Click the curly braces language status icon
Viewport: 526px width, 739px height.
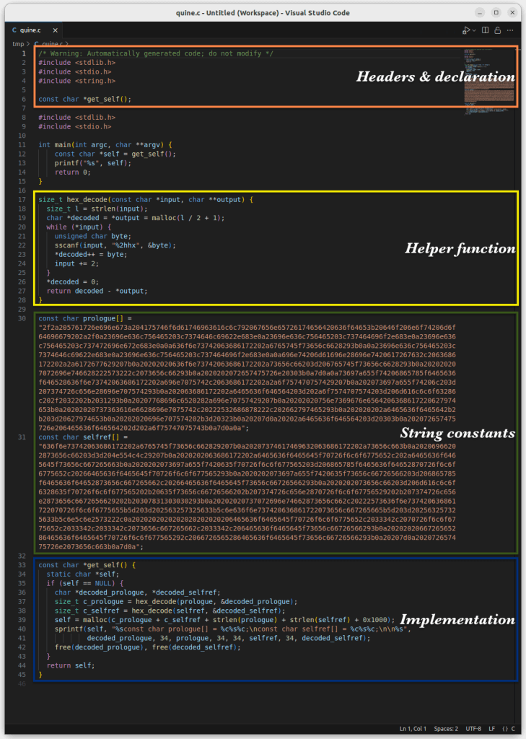(505, 728)
